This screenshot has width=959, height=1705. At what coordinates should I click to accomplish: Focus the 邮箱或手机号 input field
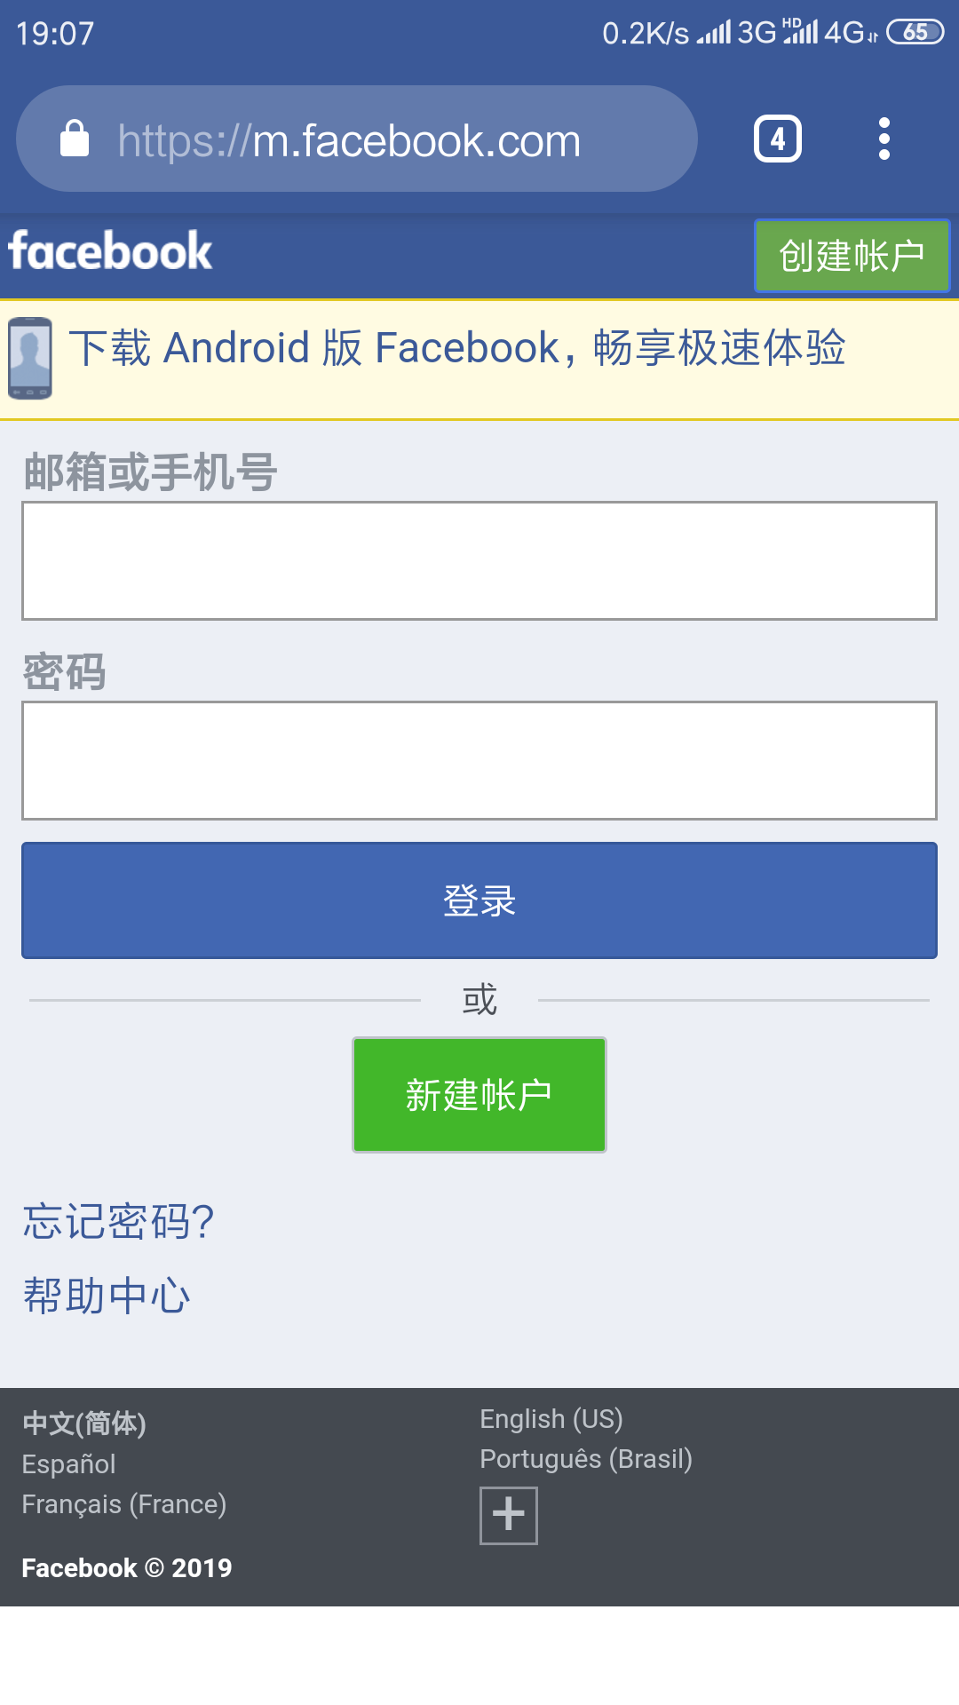(x=479, y=560)
